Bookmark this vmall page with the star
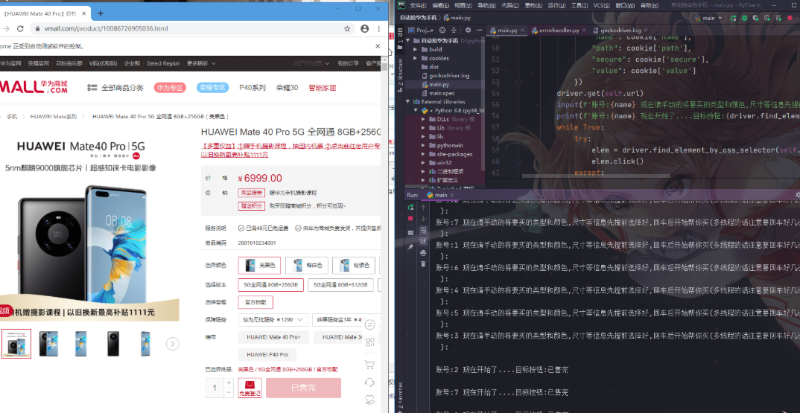This screenshot has width=800, height=413. point(347,28)
